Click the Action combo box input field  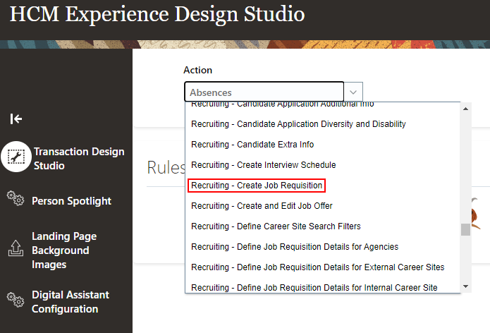point(264,92)
